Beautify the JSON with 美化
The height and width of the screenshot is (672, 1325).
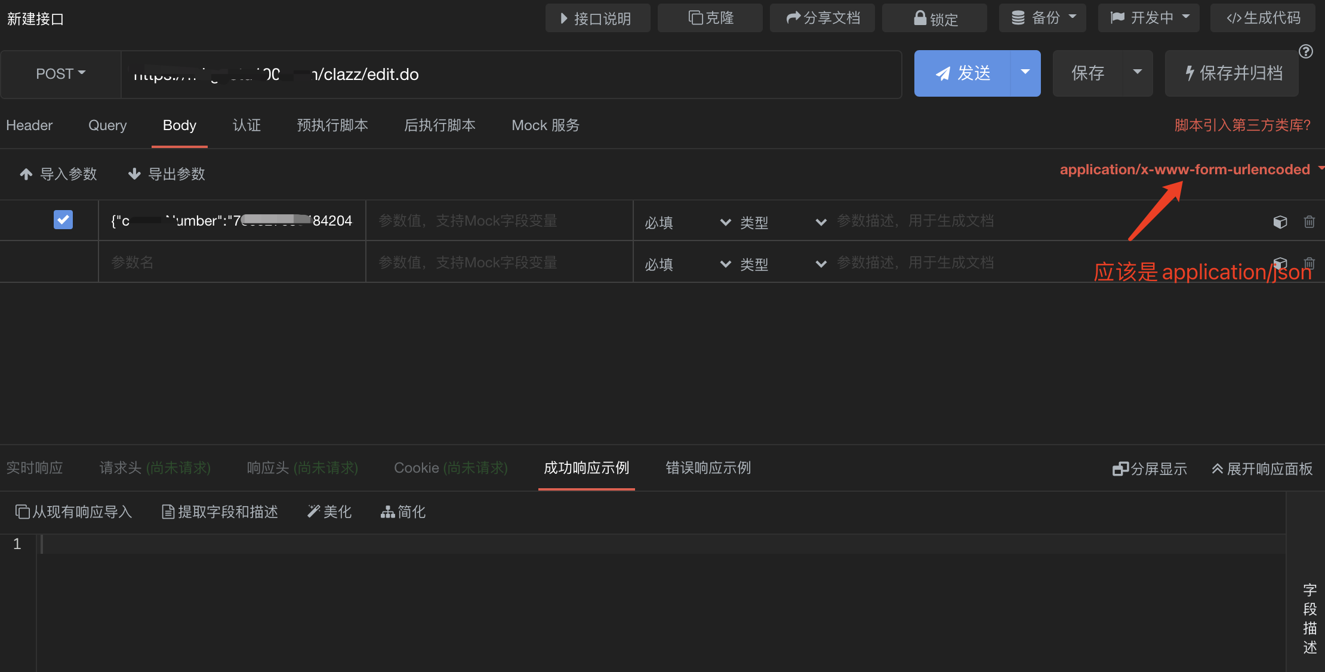tap(329, 512)
